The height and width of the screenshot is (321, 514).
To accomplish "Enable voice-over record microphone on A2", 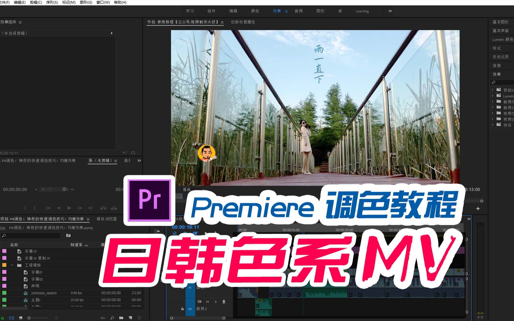I will [x=224, y=302].
